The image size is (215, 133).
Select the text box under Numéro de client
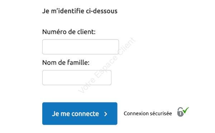point(81,47)
